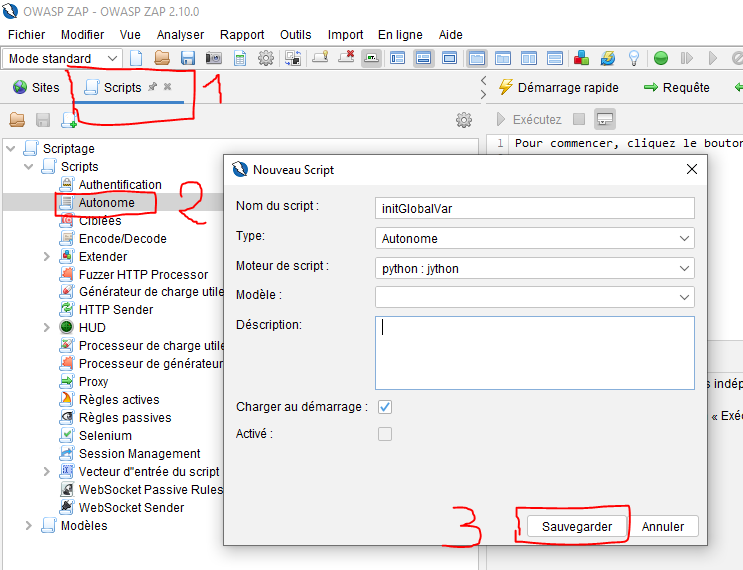Expand the Extender tree node
The height and width of the screenshot is (570, 743).
[x=46, y=257]
